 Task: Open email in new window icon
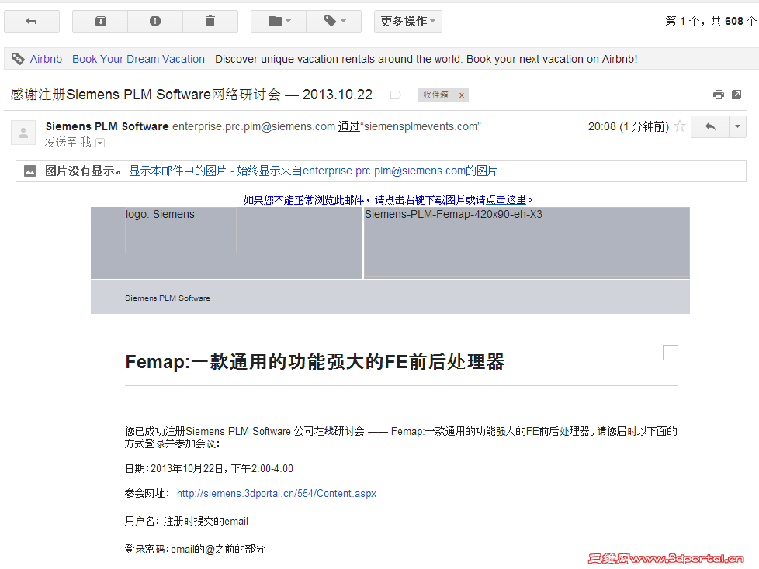click(x=736, y=95)
